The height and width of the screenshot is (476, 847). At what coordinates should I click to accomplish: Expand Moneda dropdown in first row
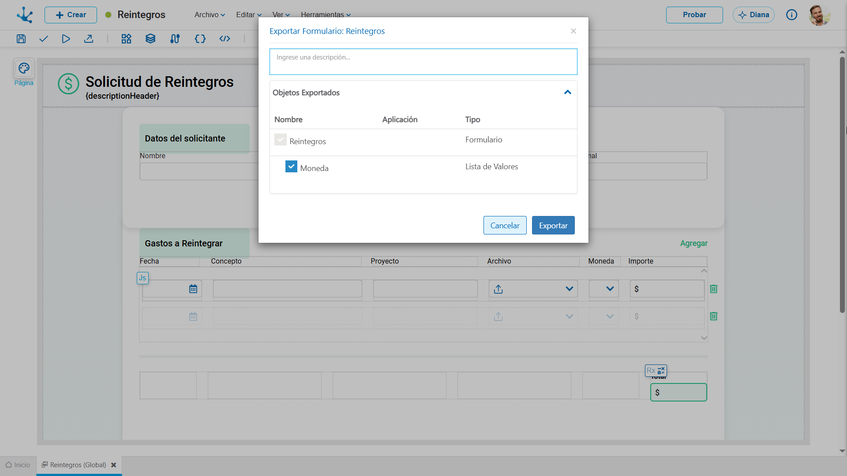click(610, 289)
